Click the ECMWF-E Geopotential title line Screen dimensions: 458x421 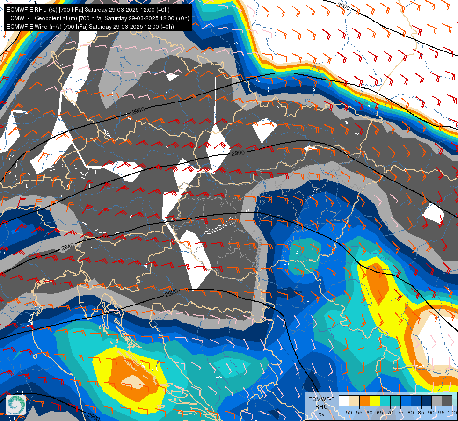pos(98,18)
